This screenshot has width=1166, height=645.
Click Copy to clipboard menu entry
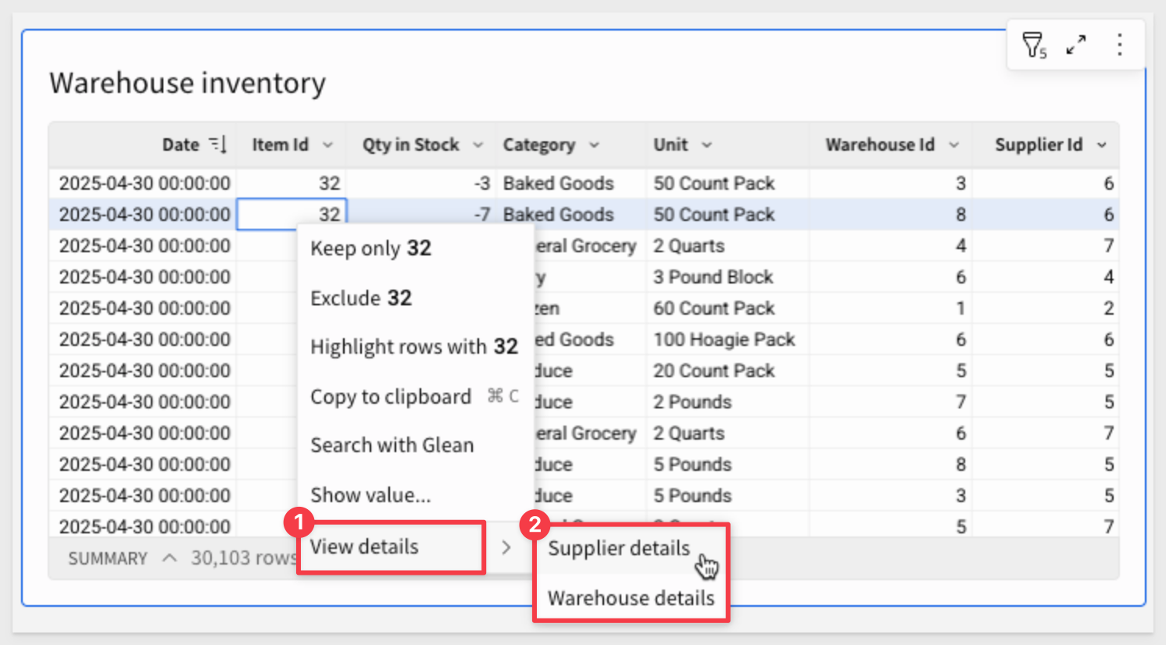click(391, 397)
